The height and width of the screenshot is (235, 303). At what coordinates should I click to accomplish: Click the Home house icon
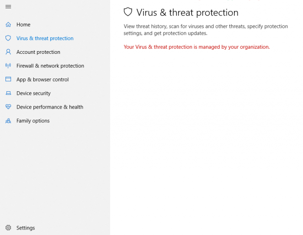pos(8,25)
